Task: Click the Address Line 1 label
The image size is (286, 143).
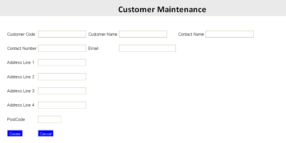Action: click(20, 63)
